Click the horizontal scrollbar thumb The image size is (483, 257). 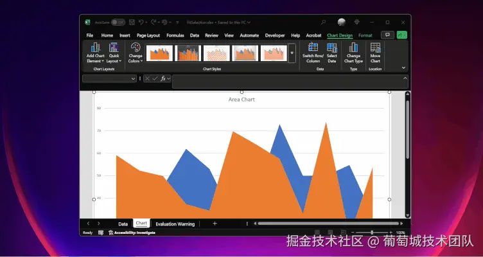328,224
